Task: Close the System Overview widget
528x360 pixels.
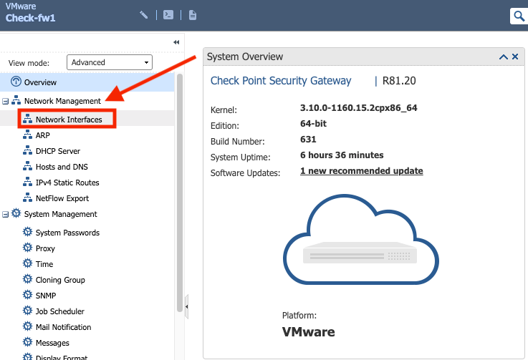Action: point(514,57)
